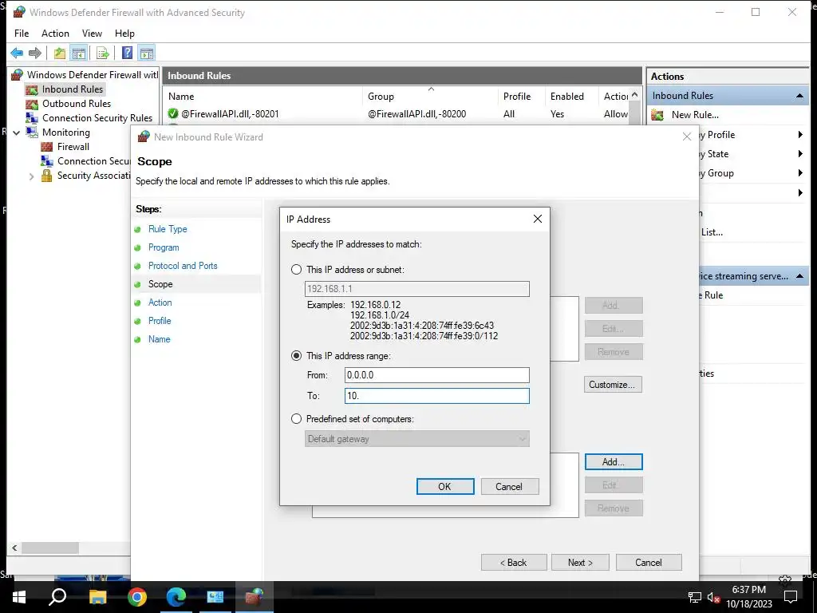Screen dimensions: 817x613
Task: Select 'This IP address or subnet' radio
Action: click(297, 270)
